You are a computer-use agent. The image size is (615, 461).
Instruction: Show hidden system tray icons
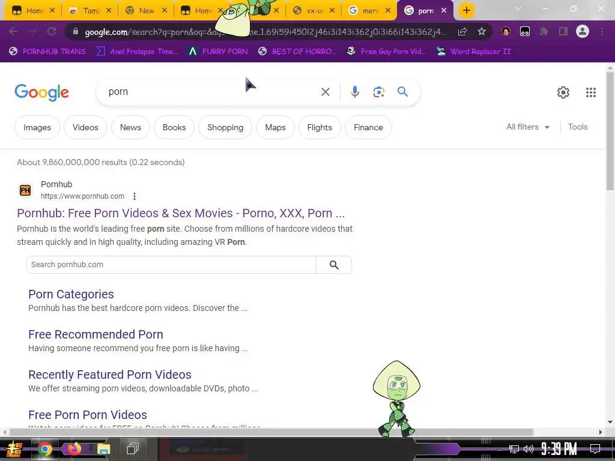click(499, 449)
